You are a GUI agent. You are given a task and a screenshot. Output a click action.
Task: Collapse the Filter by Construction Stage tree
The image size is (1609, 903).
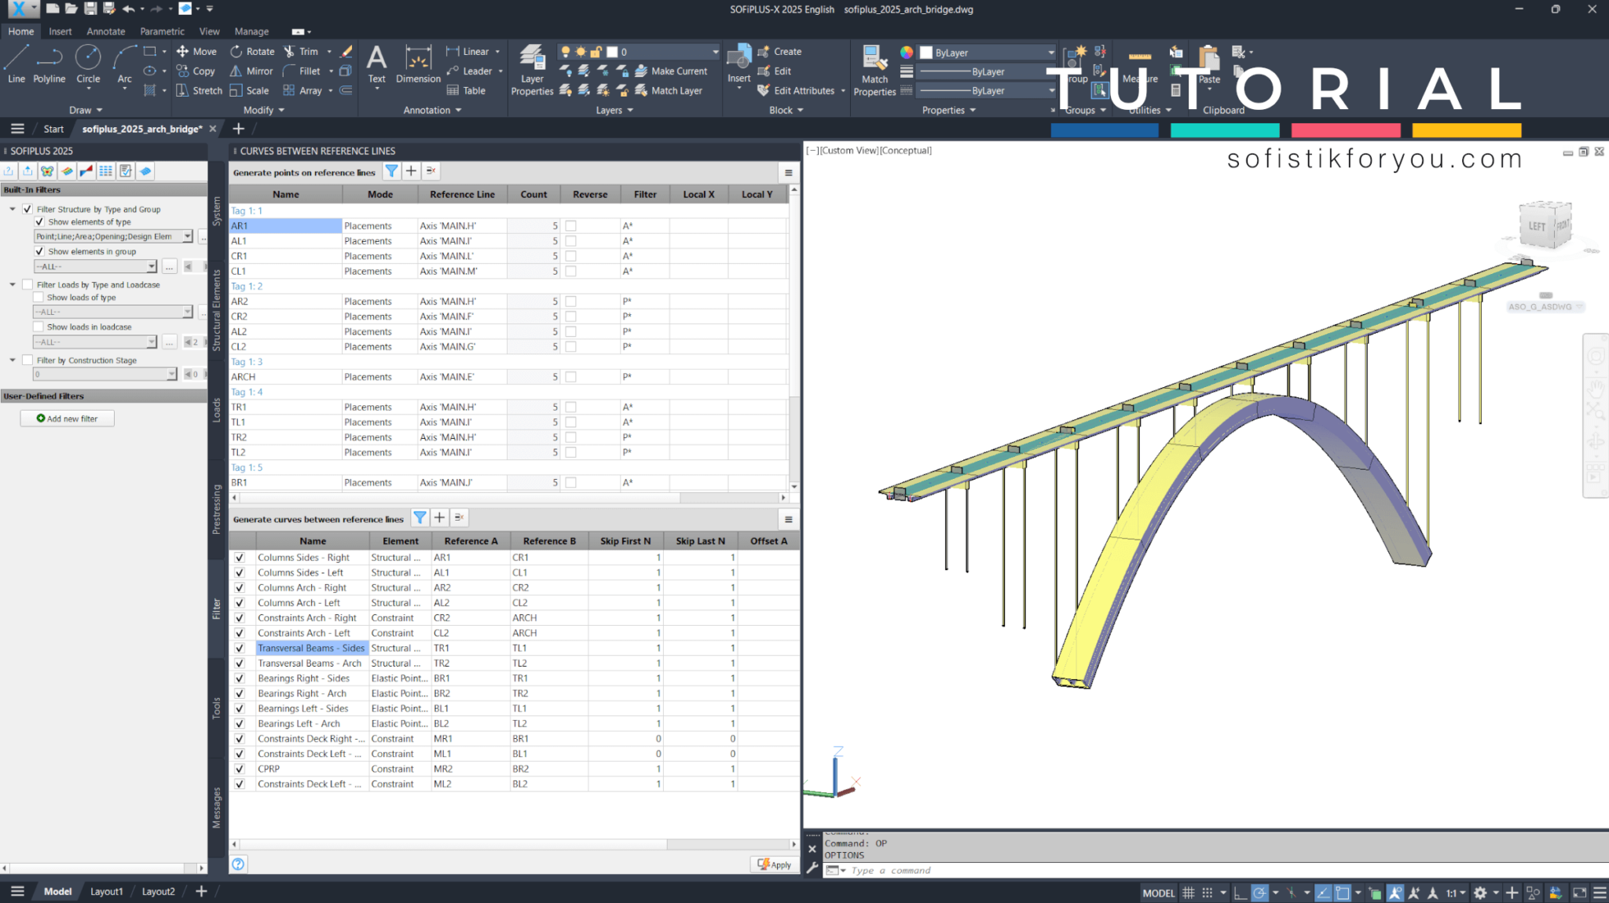tap(13, 360)
